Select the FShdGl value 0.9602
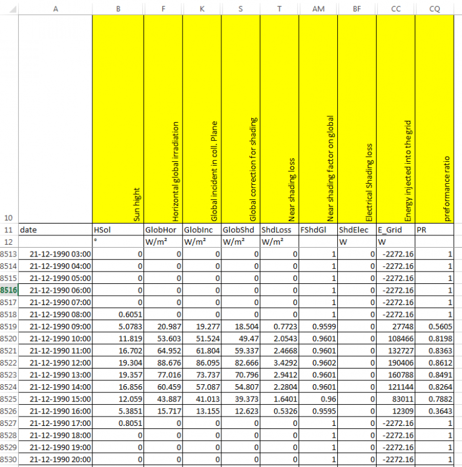This screenshot has width=462, height=467. click(318, 363)
